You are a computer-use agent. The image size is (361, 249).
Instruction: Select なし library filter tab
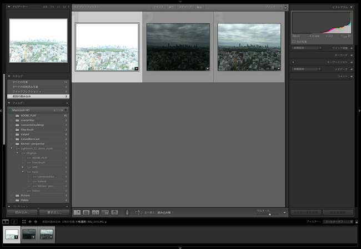coord(199,7)
